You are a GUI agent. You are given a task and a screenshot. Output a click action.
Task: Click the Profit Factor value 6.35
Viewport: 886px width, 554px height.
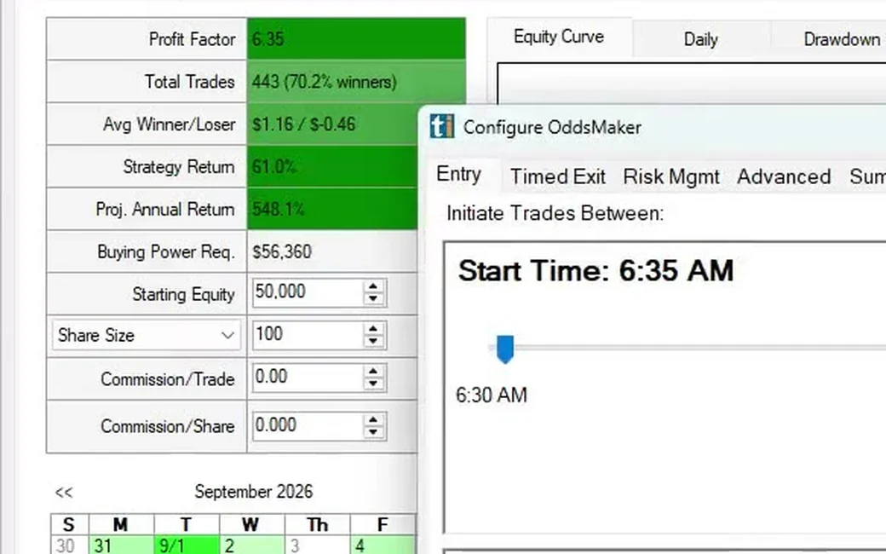click(x=268, y=39)
